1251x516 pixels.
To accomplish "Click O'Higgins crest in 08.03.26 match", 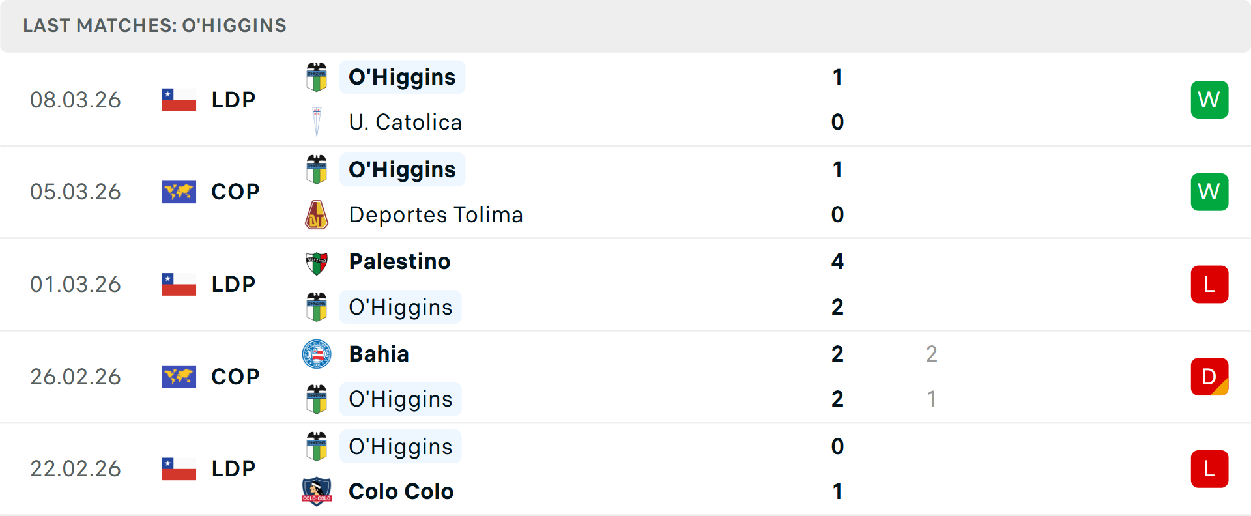I will (x=317, y=78).
